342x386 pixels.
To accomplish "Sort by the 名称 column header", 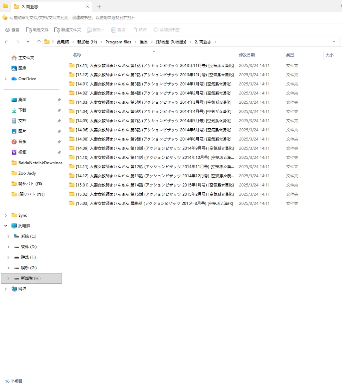I will click(77, 55).
